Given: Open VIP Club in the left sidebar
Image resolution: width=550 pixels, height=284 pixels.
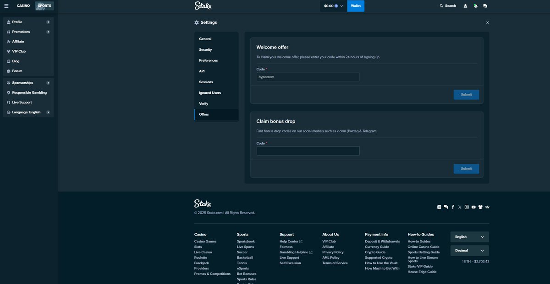Looking at the screenshot, I should [x=28, y=52].
